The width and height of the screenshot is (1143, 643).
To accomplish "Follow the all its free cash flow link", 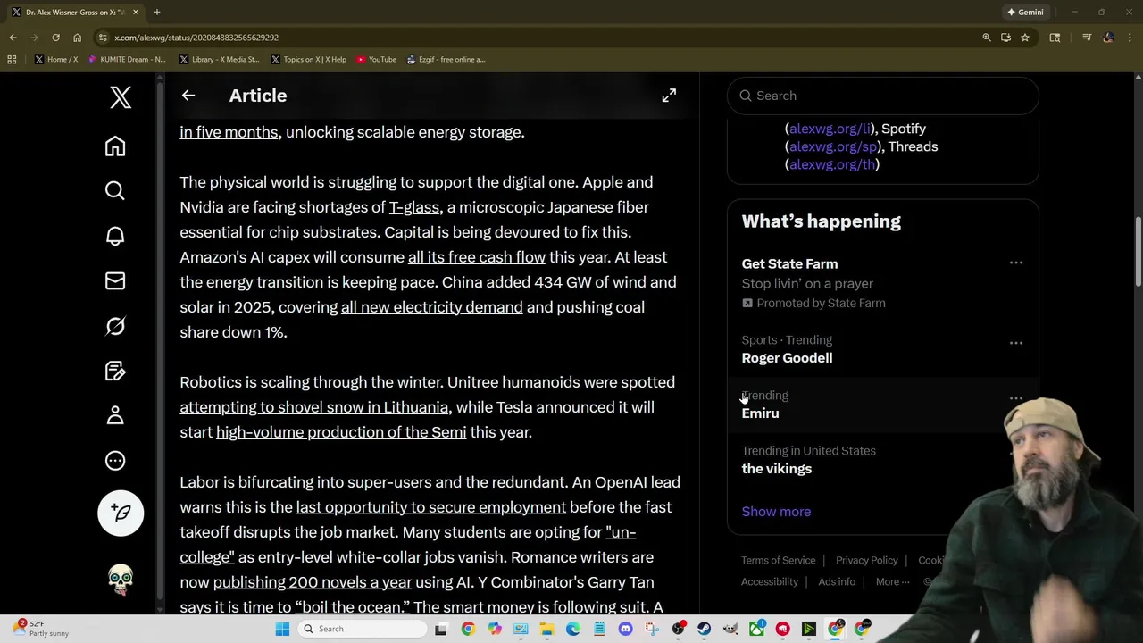I will pyautogui.click(x=477, y=257).
